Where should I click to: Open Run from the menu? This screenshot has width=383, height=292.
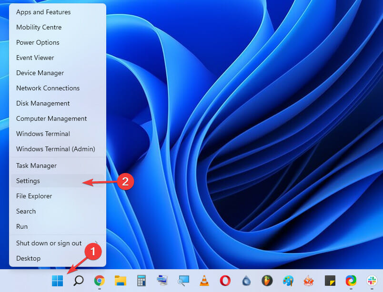[x=22, y=226]
